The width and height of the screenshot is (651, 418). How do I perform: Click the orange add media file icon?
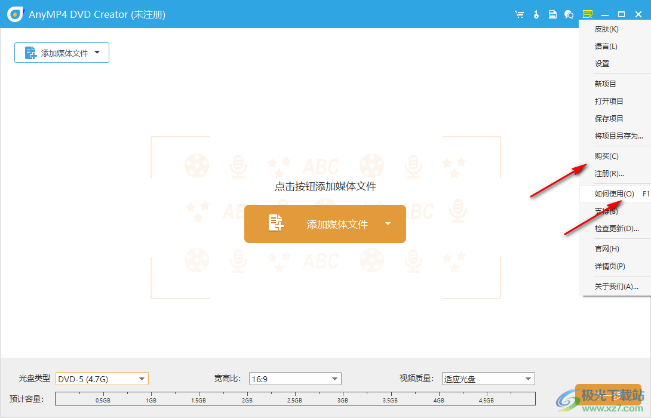275,223
